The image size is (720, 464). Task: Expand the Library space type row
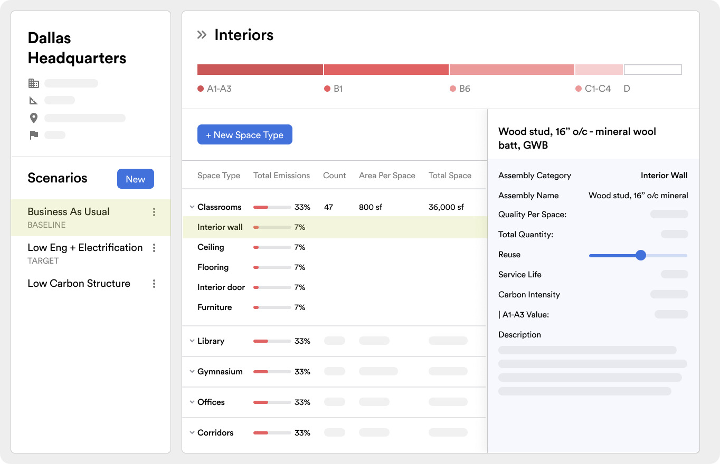[192, 341]
